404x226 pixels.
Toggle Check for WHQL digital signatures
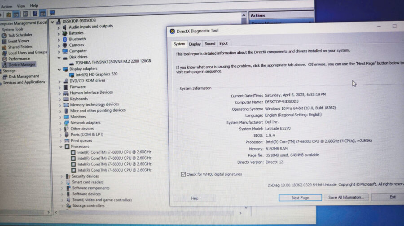[184, 174]
